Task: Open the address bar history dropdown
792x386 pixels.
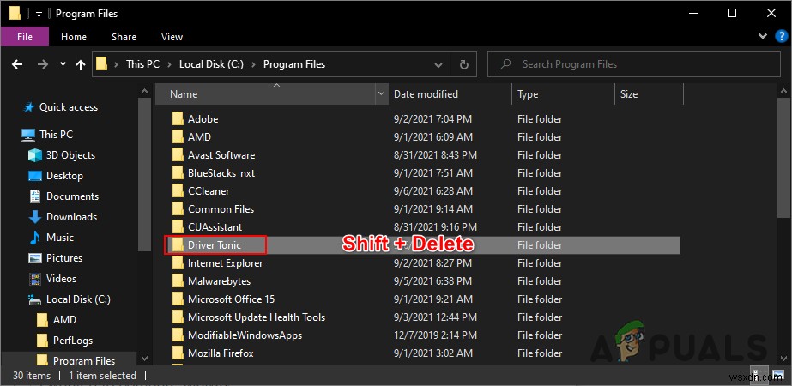Action: pyautogui.click(x=438, y=64)
